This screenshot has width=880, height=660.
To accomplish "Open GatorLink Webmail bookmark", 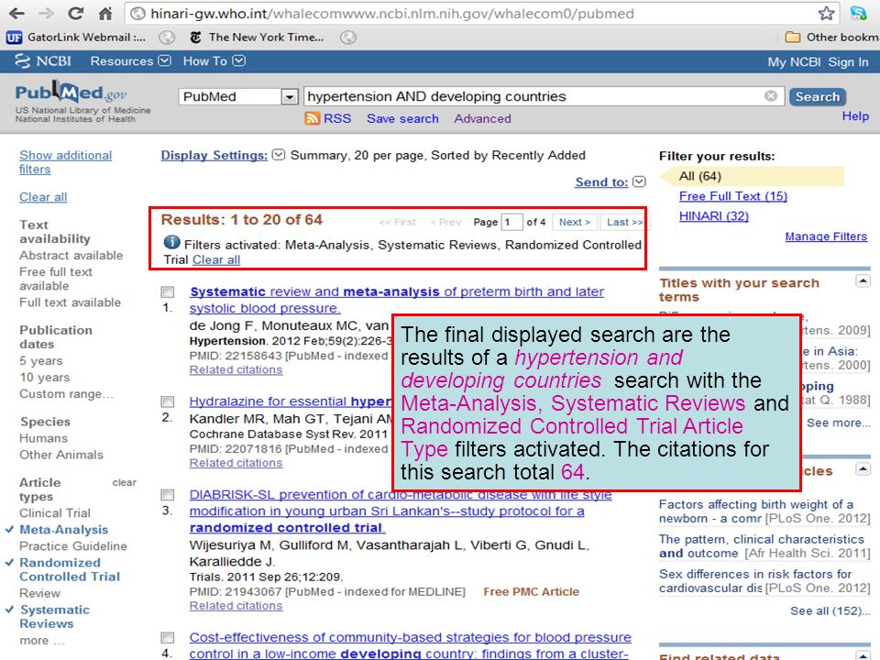I will coord(76,37).
